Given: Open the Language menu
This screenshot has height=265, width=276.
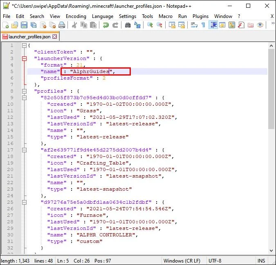Looking at the screenshot, I should tap(103, 16).
